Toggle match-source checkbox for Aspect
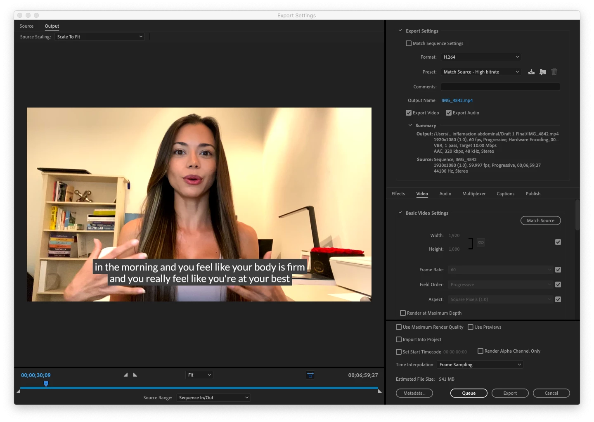This screenshot has width=594, height=422. (558, 299)
